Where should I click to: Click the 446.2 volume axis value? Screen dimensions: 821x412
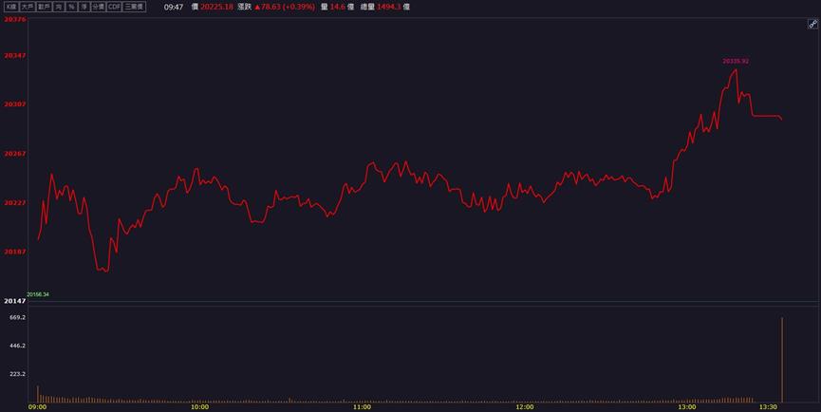(17, 346)
